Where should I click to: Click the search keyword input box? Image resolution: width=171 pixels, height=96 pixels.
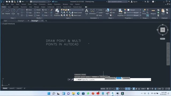pos(118,2)
